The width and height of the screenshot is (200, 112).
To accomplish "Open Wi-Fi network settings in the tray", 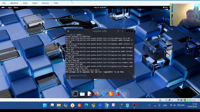I will coord(171,105).
